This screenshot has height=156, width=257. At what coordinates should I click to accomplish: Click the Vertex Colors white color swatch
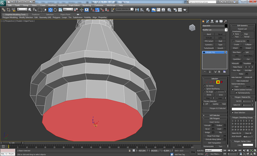click(248, 145)
